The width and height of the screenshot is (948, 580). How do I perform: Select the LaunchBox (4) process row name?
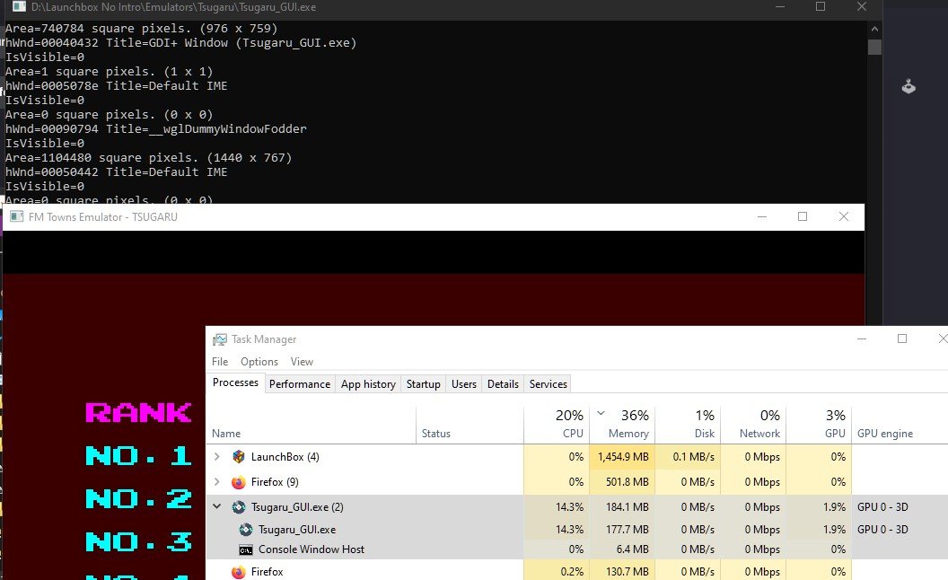pos(285,457)
